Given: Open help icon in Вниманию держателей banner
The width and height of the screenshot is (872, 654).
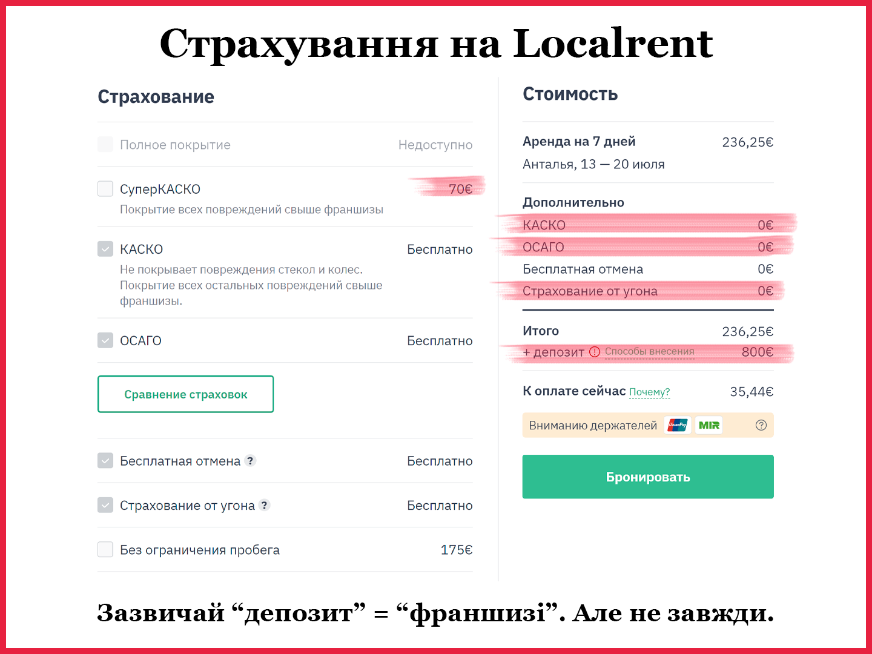Looking at the screenshot, I should click(x=761, y=425).
